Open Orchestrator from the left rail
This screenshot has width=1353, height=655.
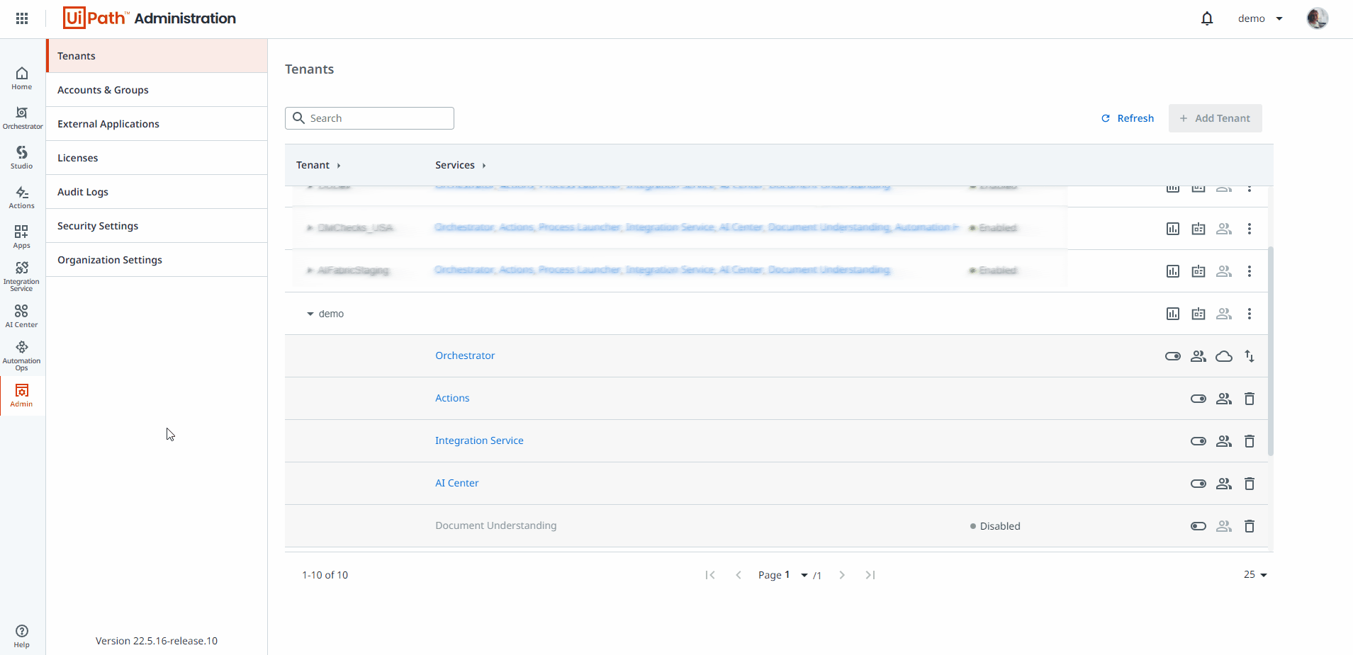(22, 118)
